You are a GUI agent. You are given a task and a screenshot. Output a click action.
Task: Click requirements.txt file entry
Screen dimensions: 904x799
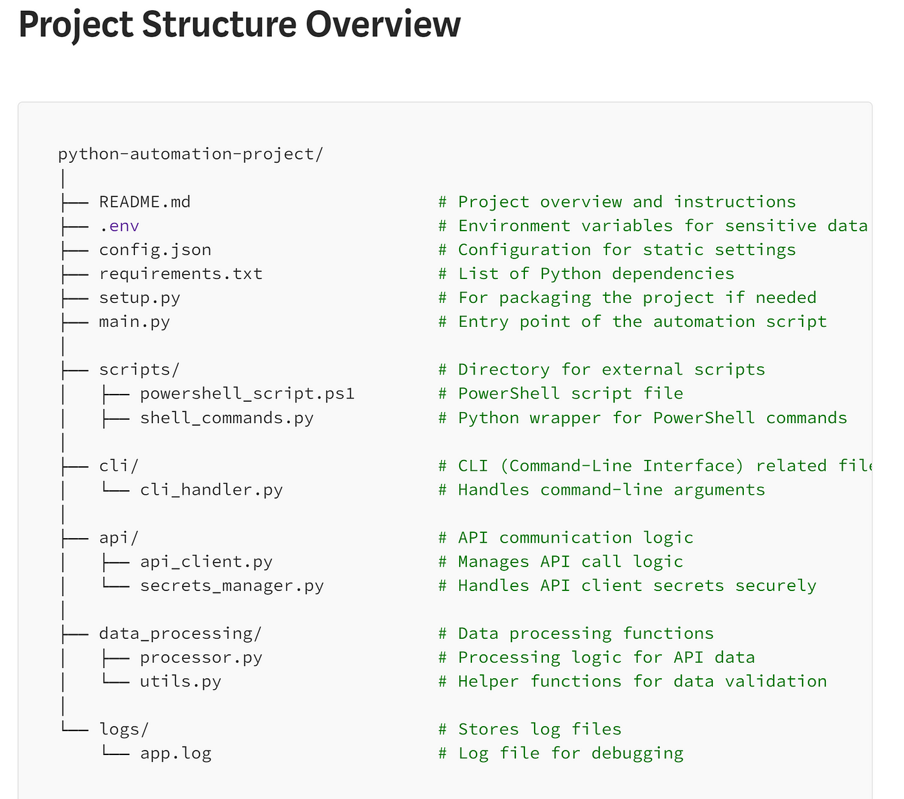[181, 274]
